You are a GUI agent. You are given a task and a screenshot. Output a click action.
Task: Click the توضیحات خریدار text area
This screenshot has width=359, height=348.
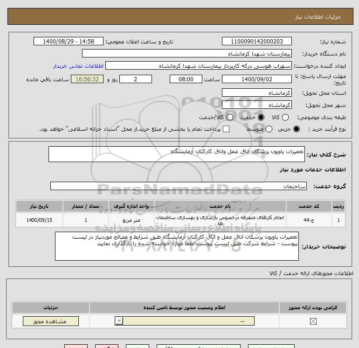tap(177, 246)
